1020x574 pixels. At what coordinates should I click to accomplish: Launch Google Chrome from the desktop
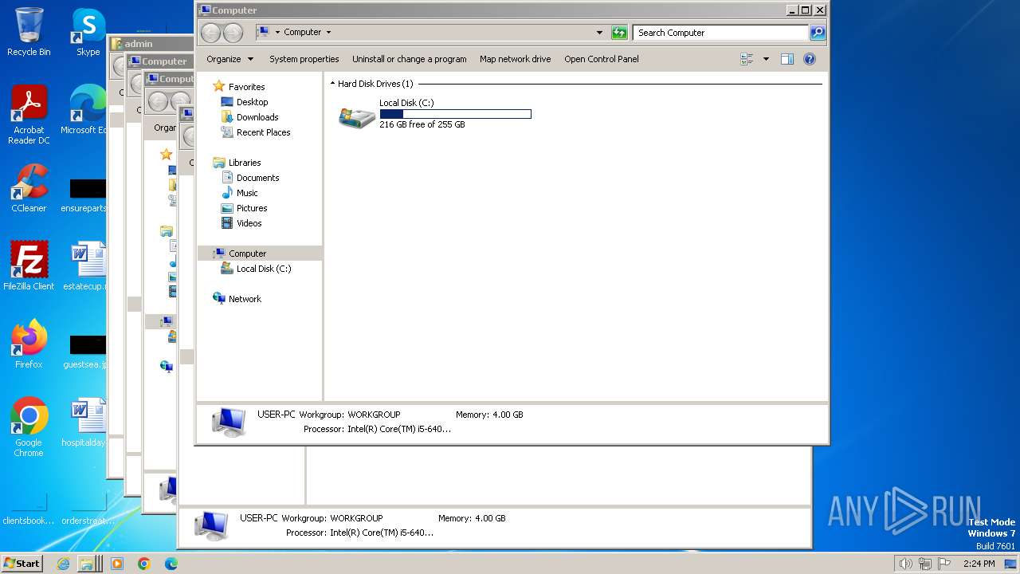29,427
